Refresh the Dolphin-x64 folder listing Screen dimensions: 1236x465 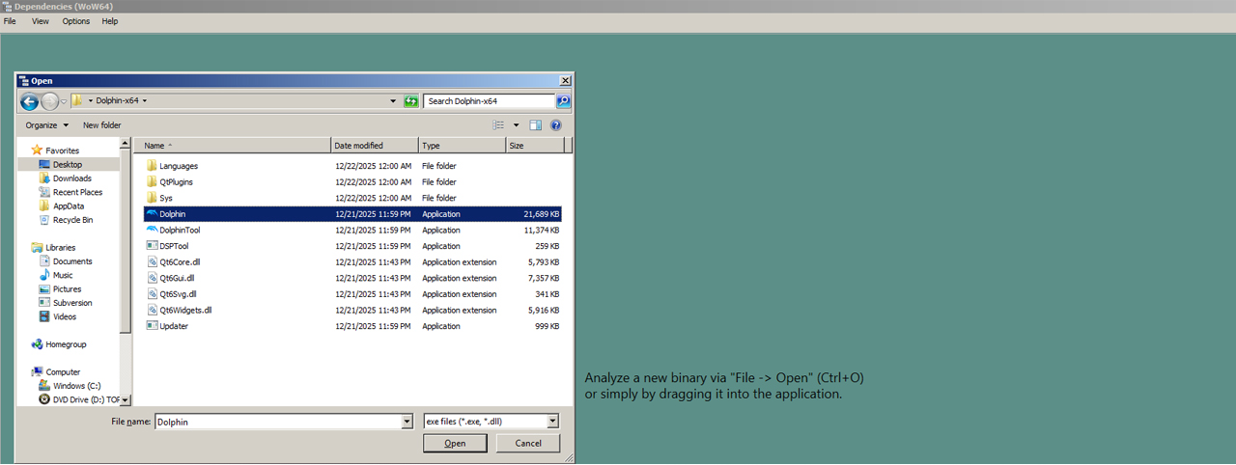[x=411, y=101]
